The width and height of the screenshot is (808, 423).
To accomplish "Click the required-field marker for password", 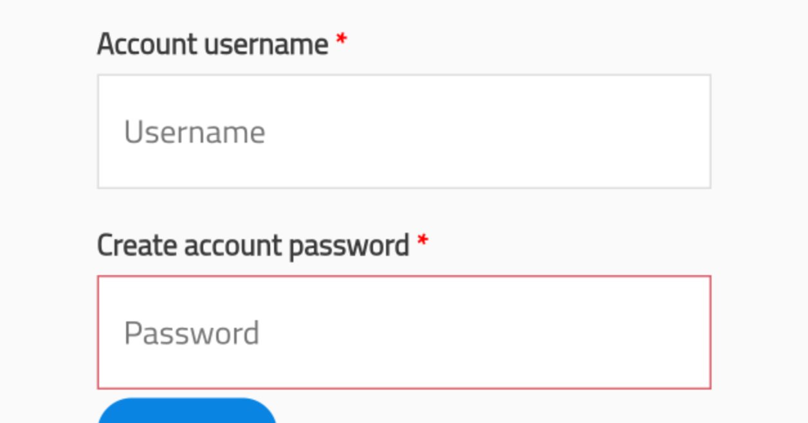I will pyautogui.click(x=422, y=241).
